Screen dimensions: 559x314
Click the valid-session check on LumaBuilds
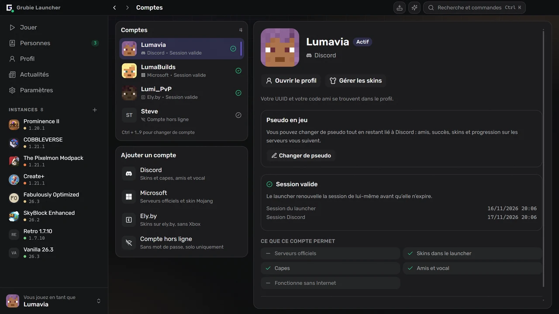pos(238,71)
